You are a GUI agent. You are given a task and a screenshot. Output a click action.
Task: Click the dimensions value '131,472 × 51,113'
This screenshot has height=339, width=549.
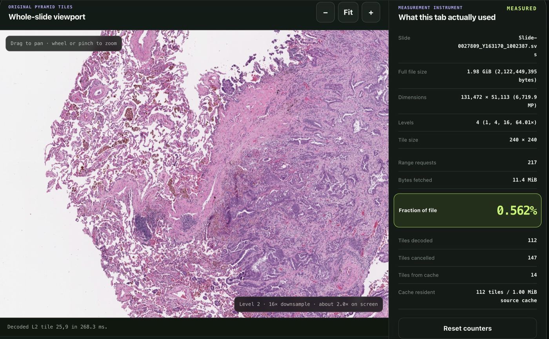[498, 101]
